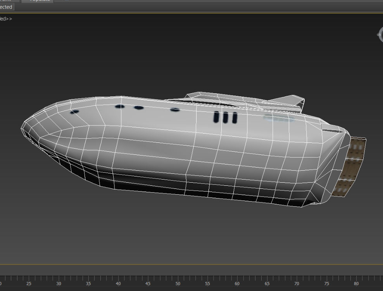The width and height of the screenshot is (383, 291).
Task: Click frame 45 on the timeline ruler
Action: click(148, 283)
